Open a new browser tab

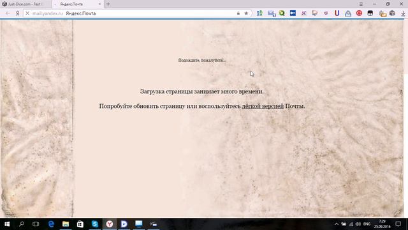[x=108, y=4]
